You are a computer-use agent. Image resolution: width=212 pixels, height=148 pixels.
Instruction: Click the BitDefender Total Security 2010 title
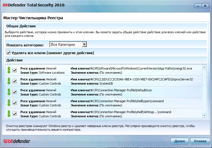point(33,5)
